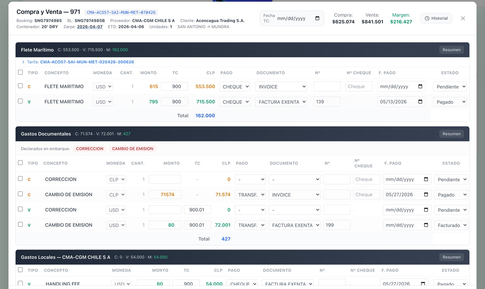The width and height of the screenshot is (485, 289).
Task: Click the Margen value $216.427
Action: coord(401,22)
